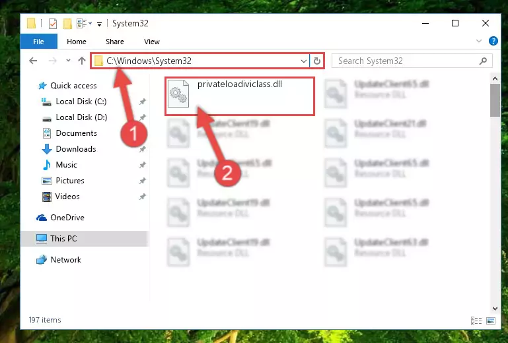Switch to the View ribbon tab
The height and width of the screenshot is (343, 508).
tap(152, 42)
